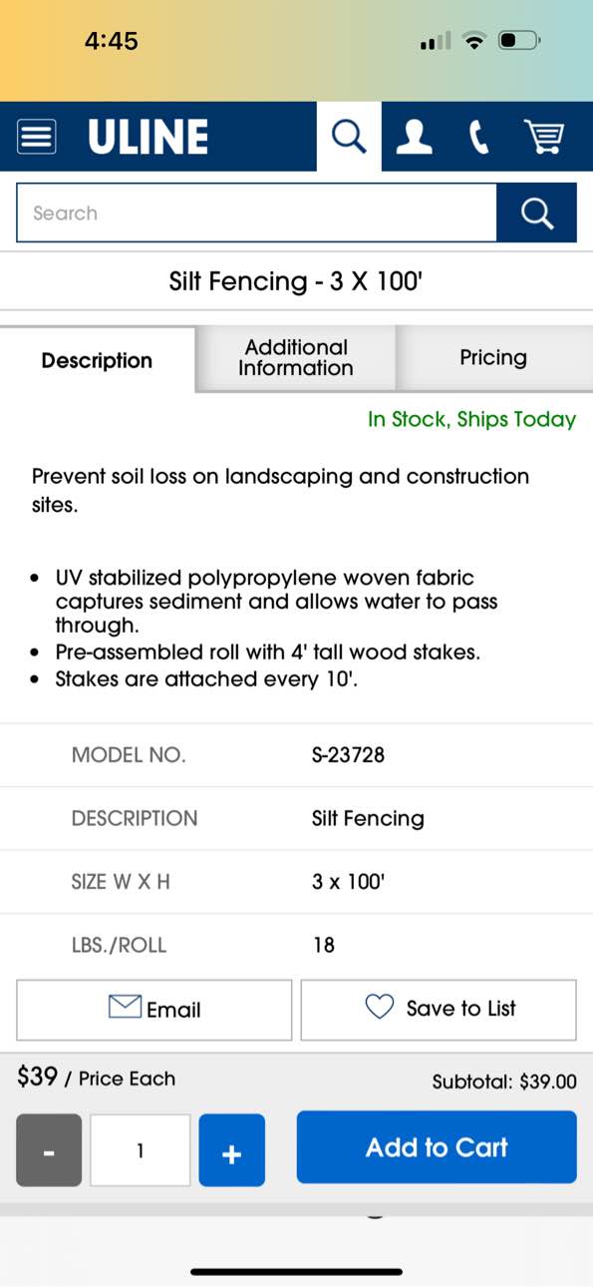
Task: Open the shopping cart icon
Action: click(544, 137)
